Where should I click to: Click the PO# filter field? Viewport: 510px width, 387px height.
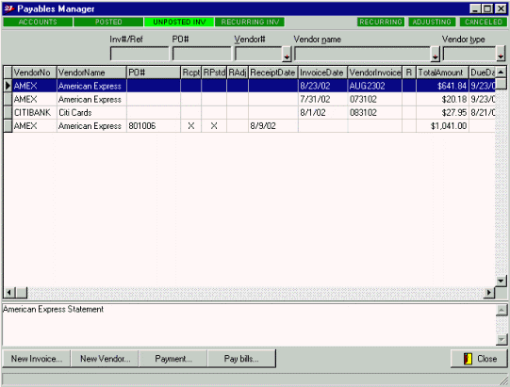click(202, 54)
